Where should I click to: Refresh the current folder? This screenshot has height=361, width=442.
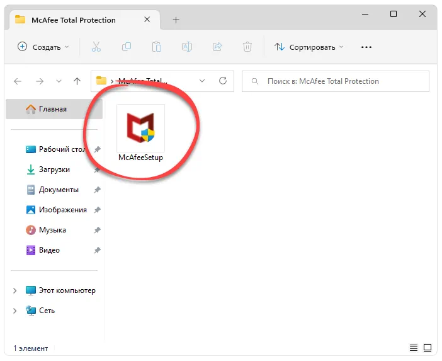[x=223, y=81]
